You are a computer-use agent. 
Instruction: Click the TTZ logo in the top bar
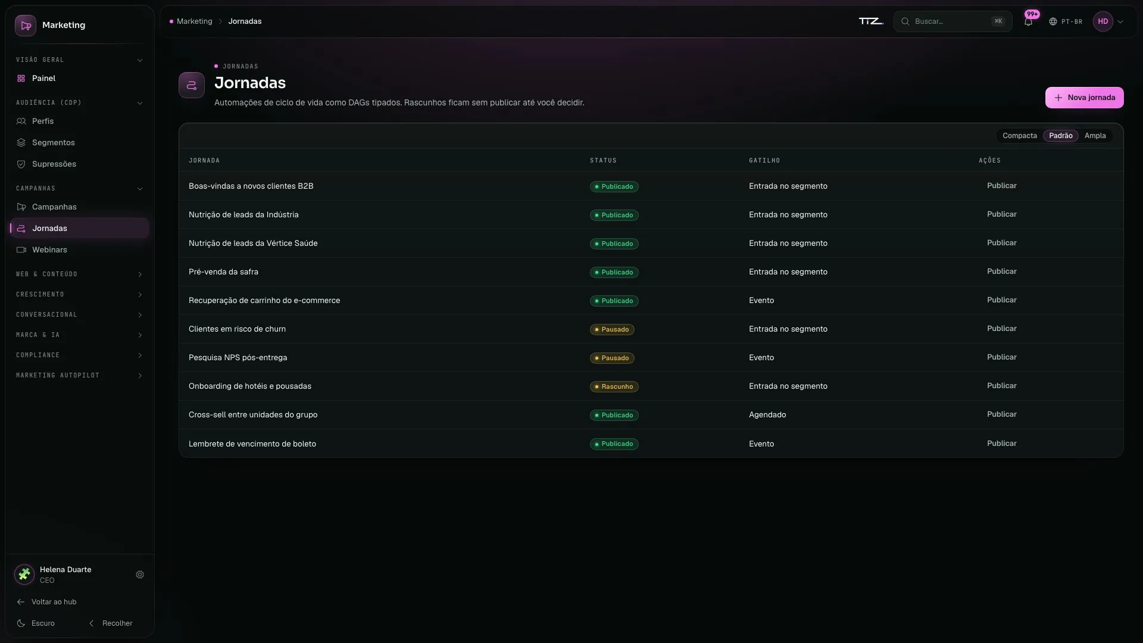(871, 21)
